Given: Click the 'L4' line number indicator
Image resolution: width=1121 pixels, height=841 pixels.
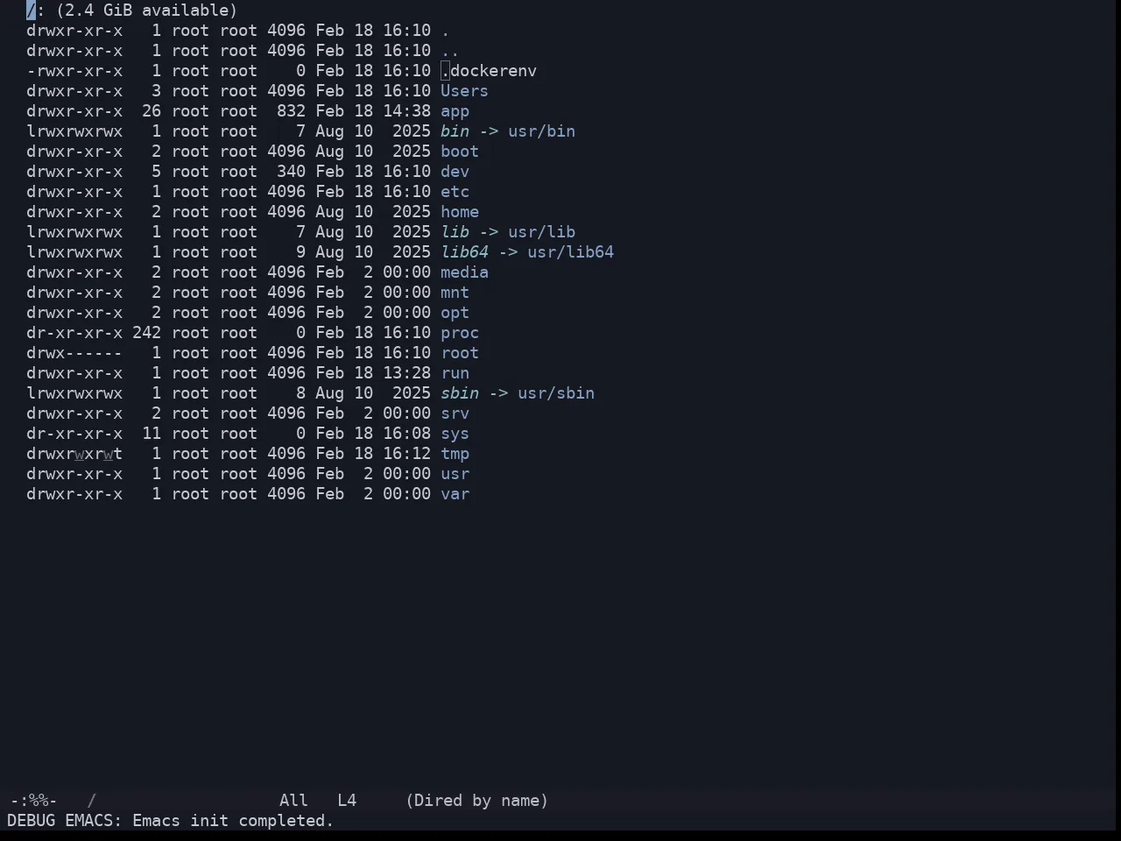Looking at the screenshot, I should [x=347, y=801].
